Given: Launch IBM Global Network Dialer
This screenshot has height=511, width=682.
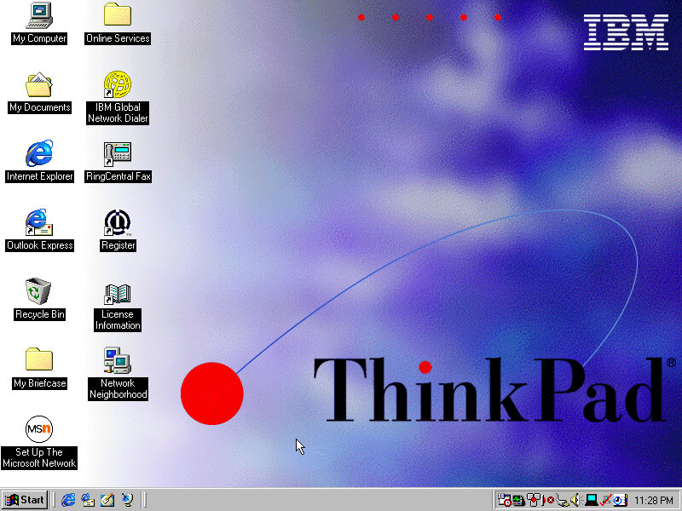Looking at the screenshot, I should coord(118,85).
